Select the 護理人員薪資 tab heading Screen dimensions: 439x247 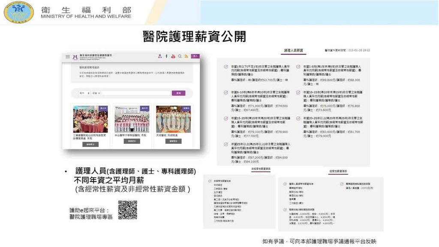click(294, 51)
